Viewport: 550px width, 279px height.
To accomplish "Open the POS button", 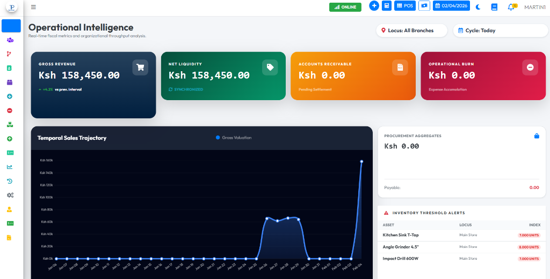I will (405, 6).
